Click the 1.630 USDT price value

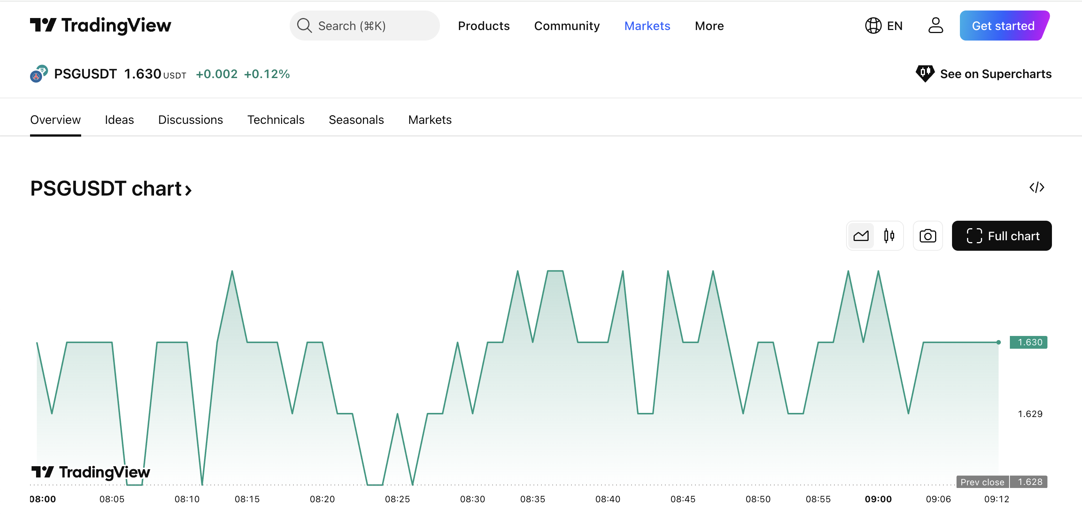pos(155,74)
